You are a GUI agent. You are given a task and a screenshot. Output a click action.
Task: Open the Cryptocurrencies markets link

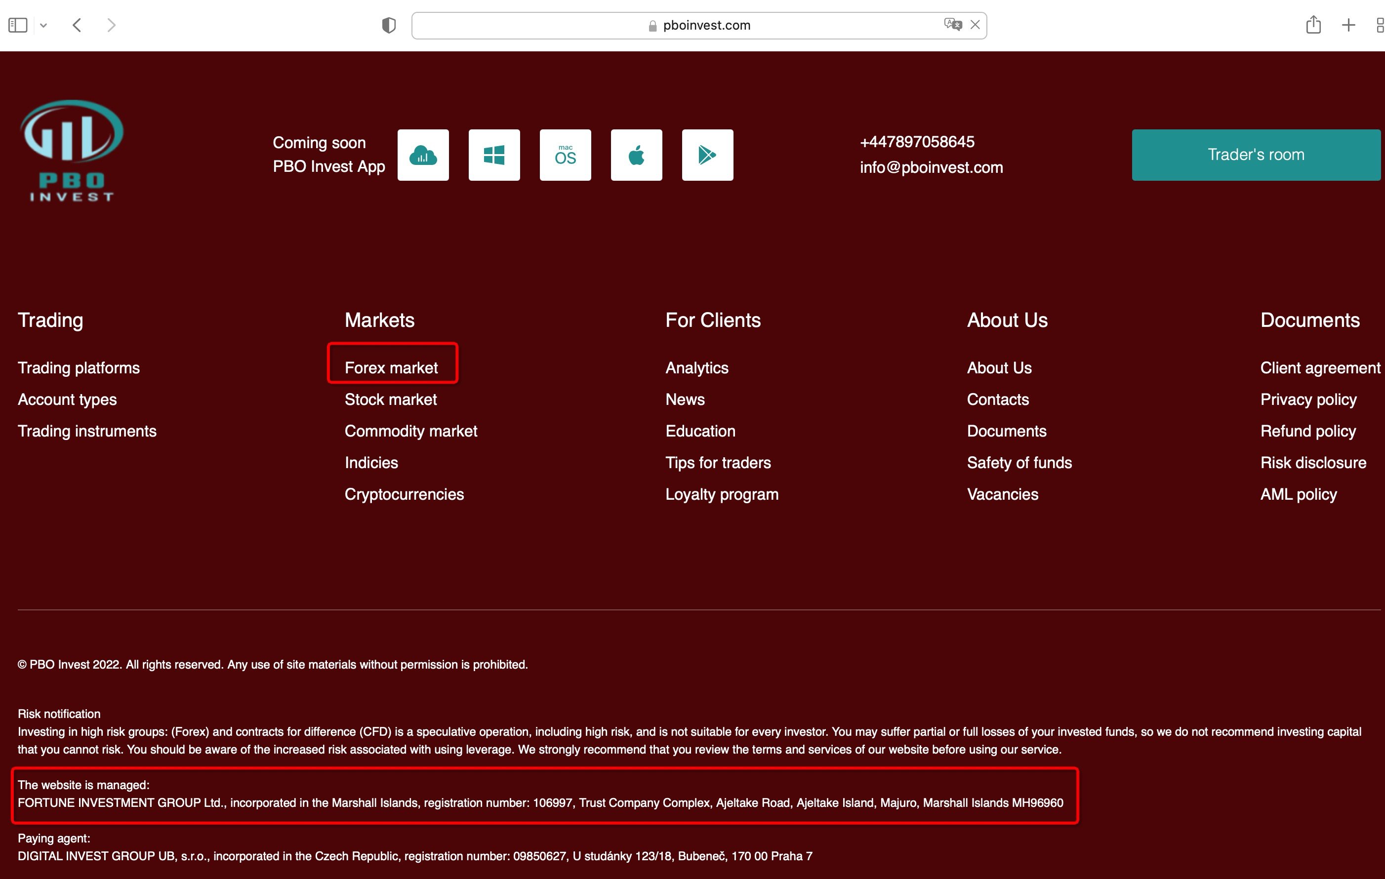[404, 494]
